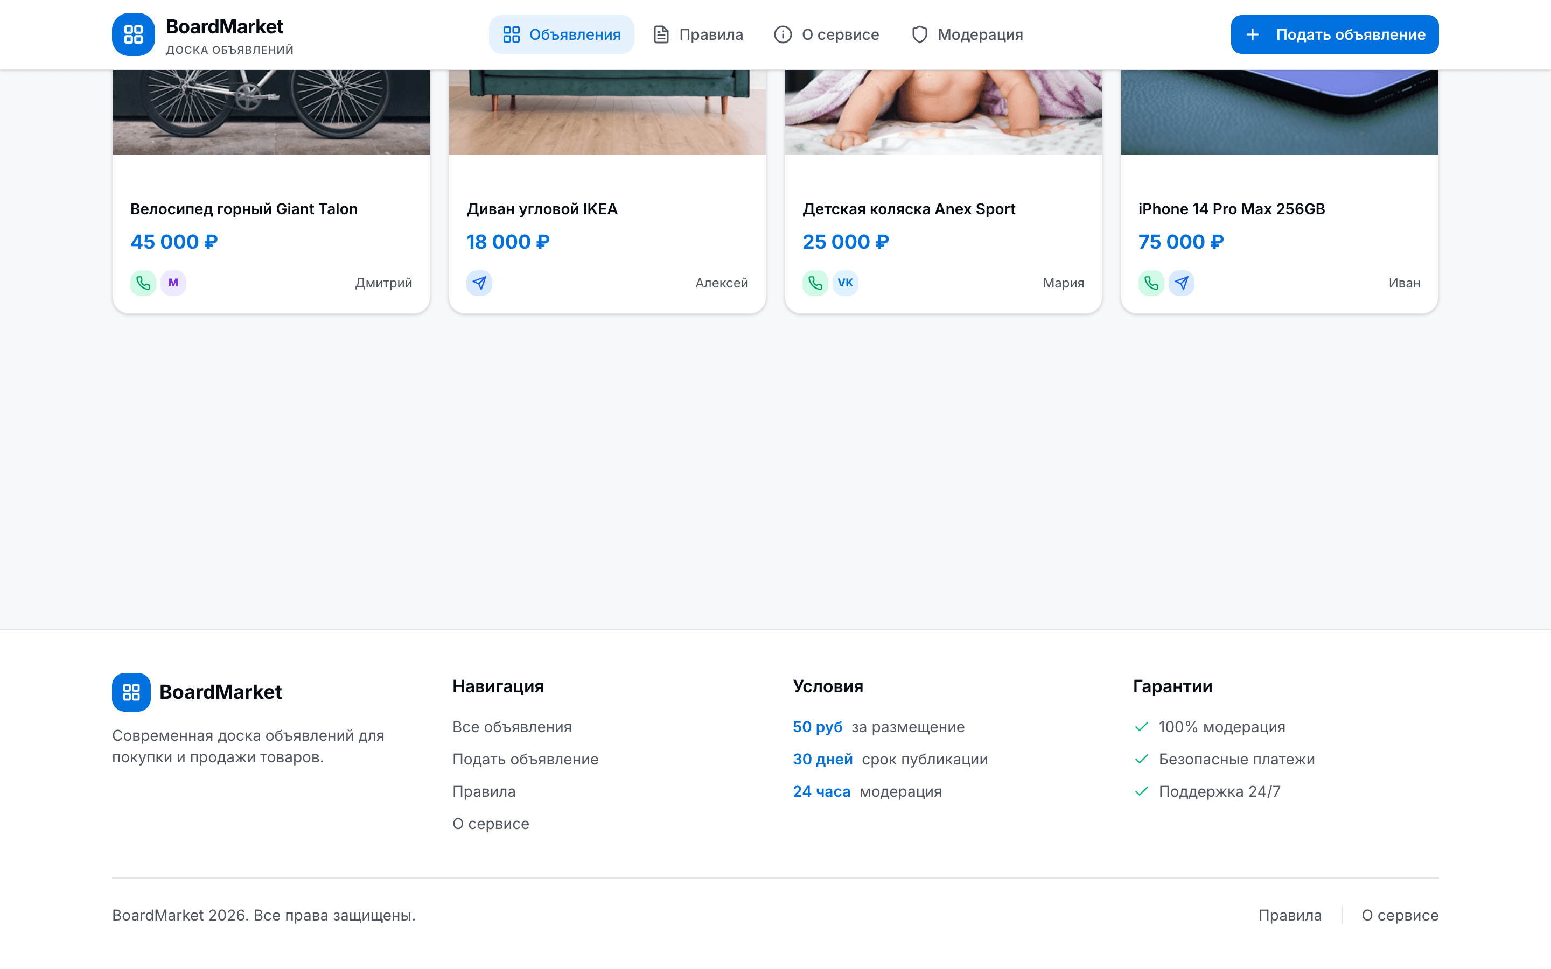Click the 25 000 ₽ price
1551x969 pixels.
coord(846,242)
